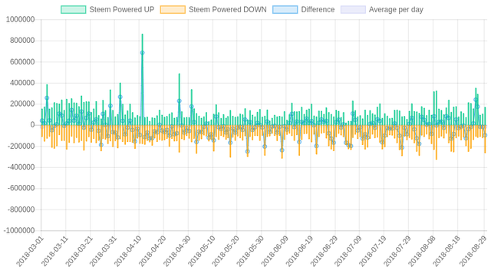491x277 pixels.
Task: Click x-axis date 2018-04-10
Action: 127,252
